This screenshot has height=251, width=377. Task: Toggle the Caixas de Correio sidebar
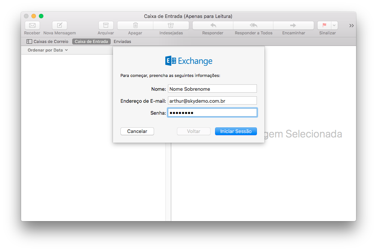[x=47, y=41]
